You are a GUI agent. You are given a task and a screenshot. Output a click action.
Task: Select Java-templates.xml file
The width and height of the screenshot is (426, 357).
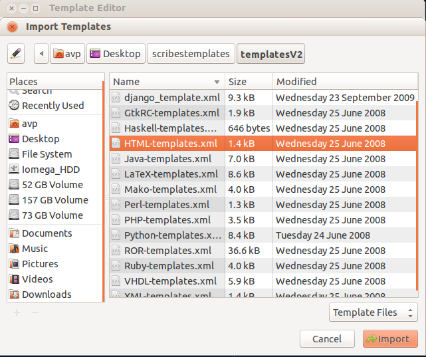(x=263, y=159)
